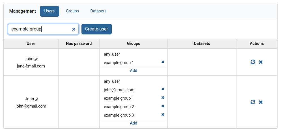Click Add link in jane's groups
Screen dimensions: 282x131
134,71
